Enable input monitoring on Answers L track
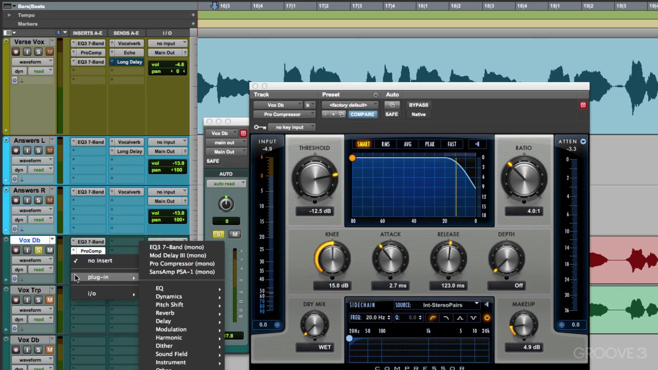Image resolution: width=658 pixels, height=370 pixels. coord(27,150)
